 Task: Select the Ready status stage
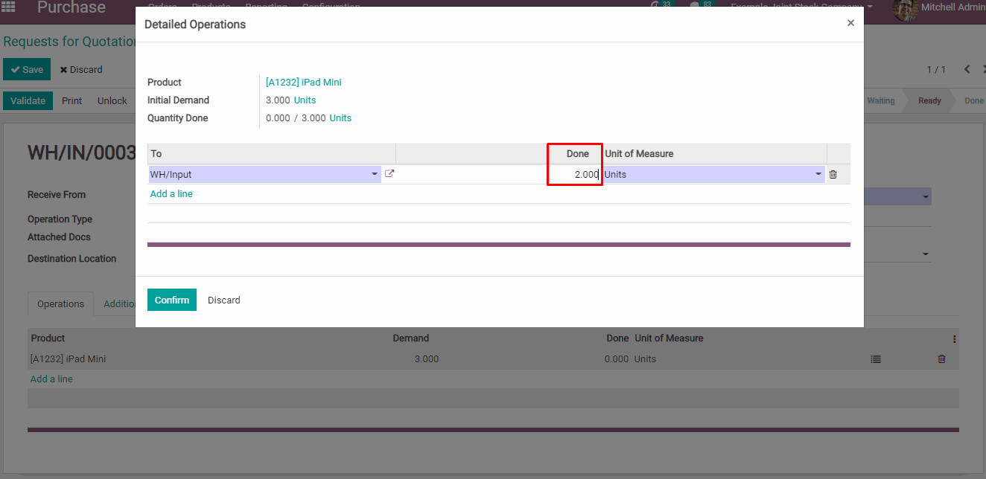(x=929, y=101)
